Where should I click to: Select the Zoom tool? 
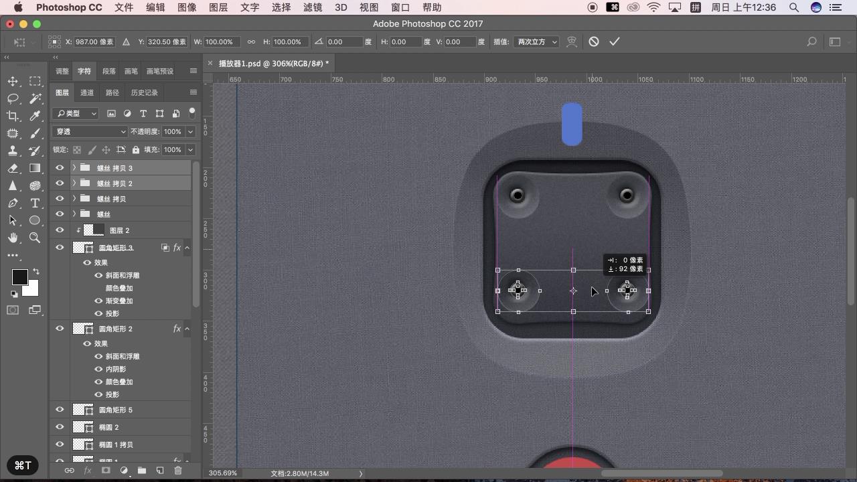pyautogui.click(x=35, y=238)
